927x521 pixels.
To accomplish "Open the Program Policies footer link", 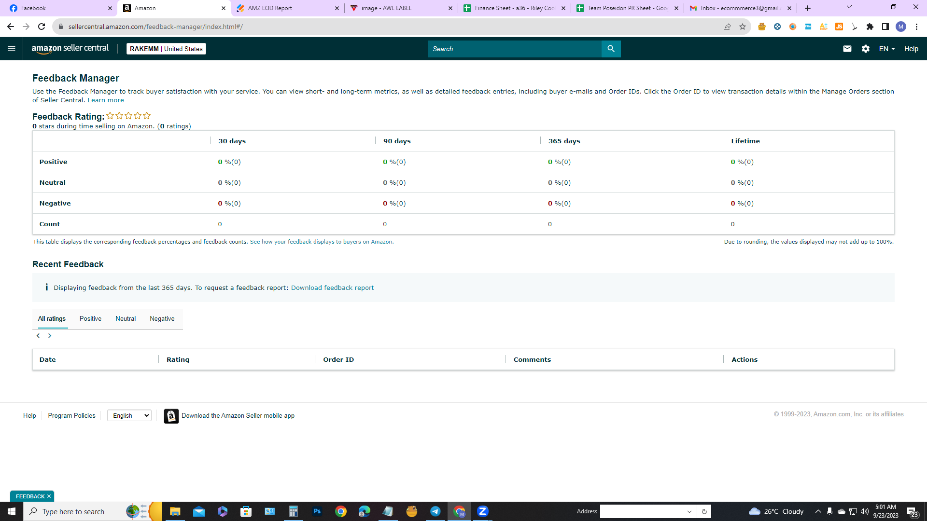I will pyautogui.click(x=71, y=416).
